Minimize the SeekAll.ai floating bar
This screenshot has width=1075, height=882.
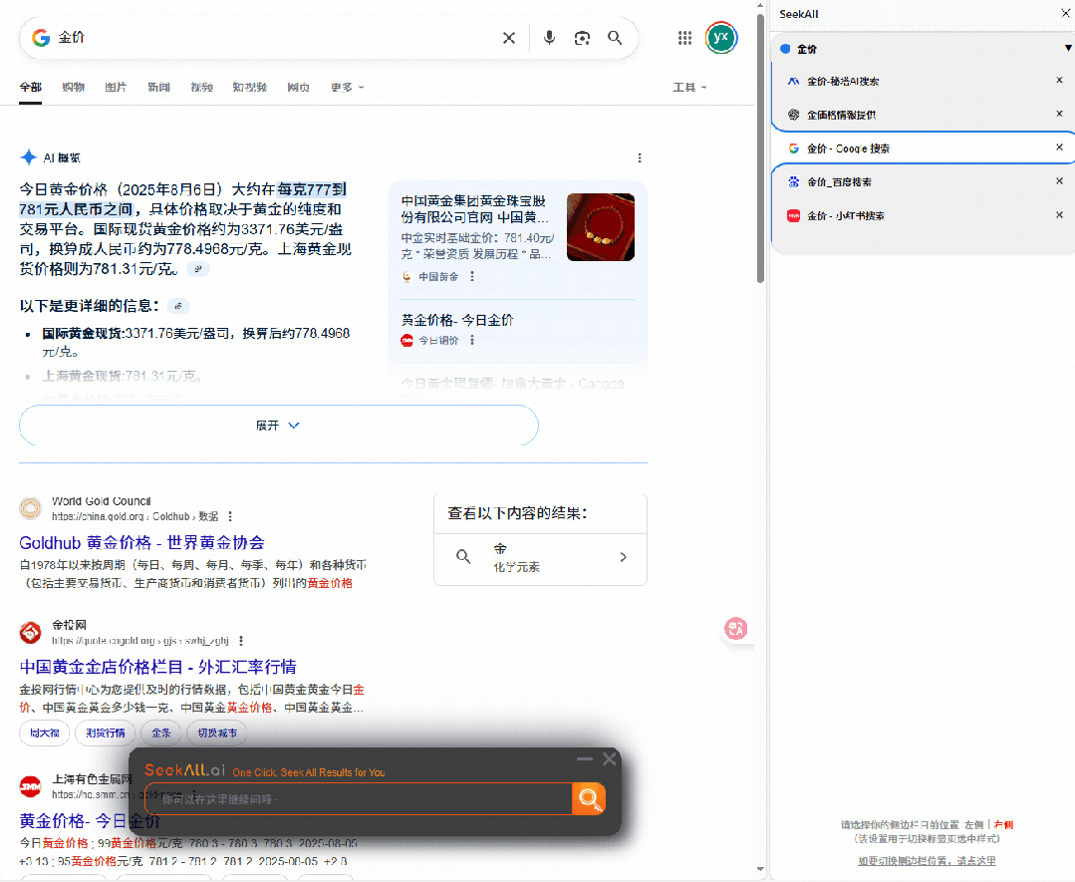tap(585, 758)
